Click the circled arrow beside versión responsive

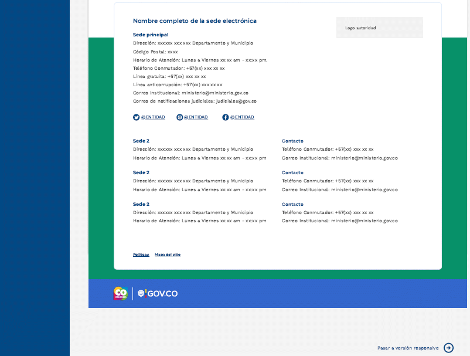pos(448,348)
